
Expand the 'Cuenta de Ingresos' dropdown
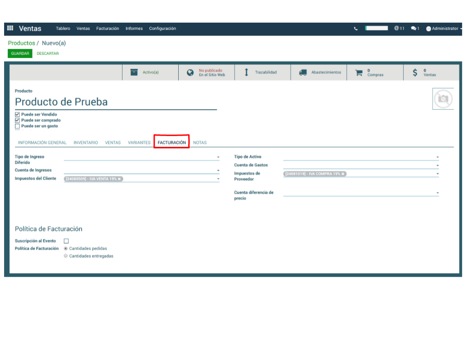tap(218, 171)
